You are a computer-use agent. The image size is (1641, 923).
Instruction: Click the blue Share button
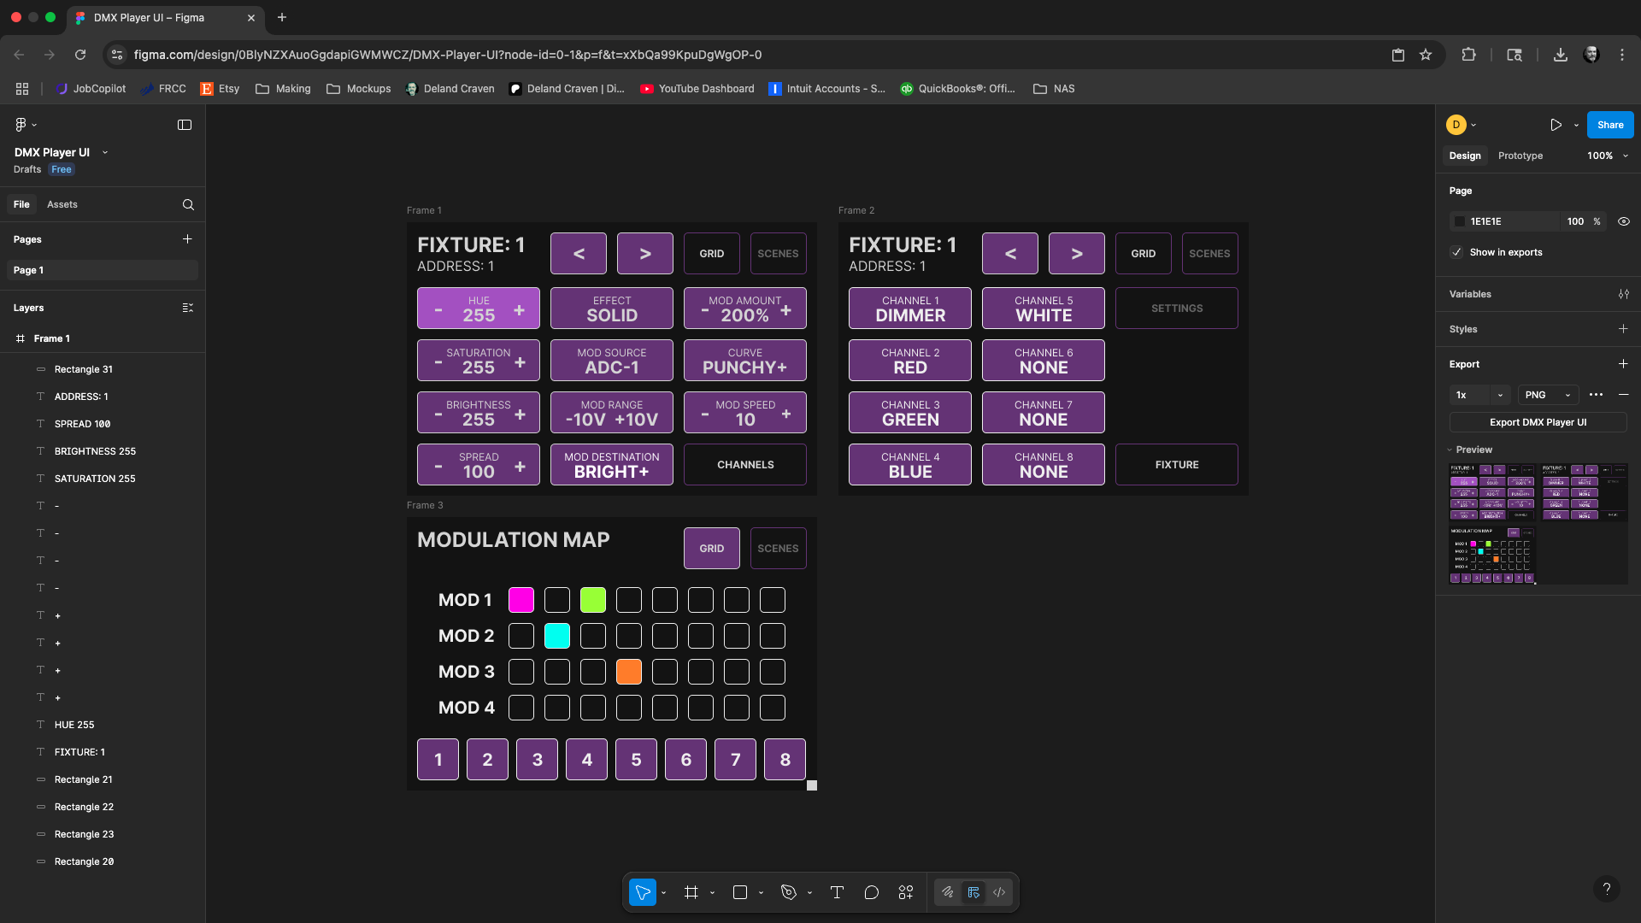1609,125
